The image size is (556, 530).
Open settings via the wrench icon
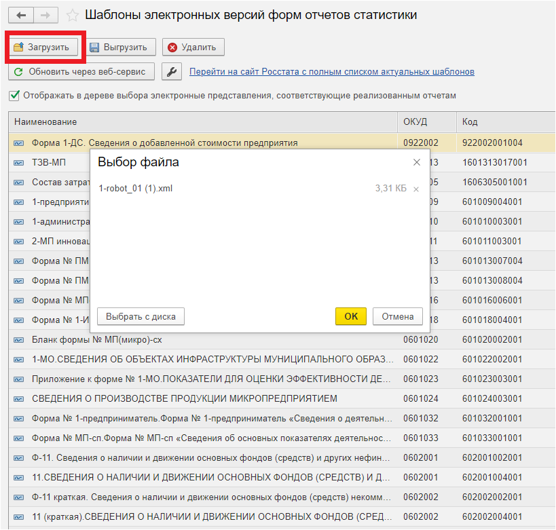click(x=172, y=72)
